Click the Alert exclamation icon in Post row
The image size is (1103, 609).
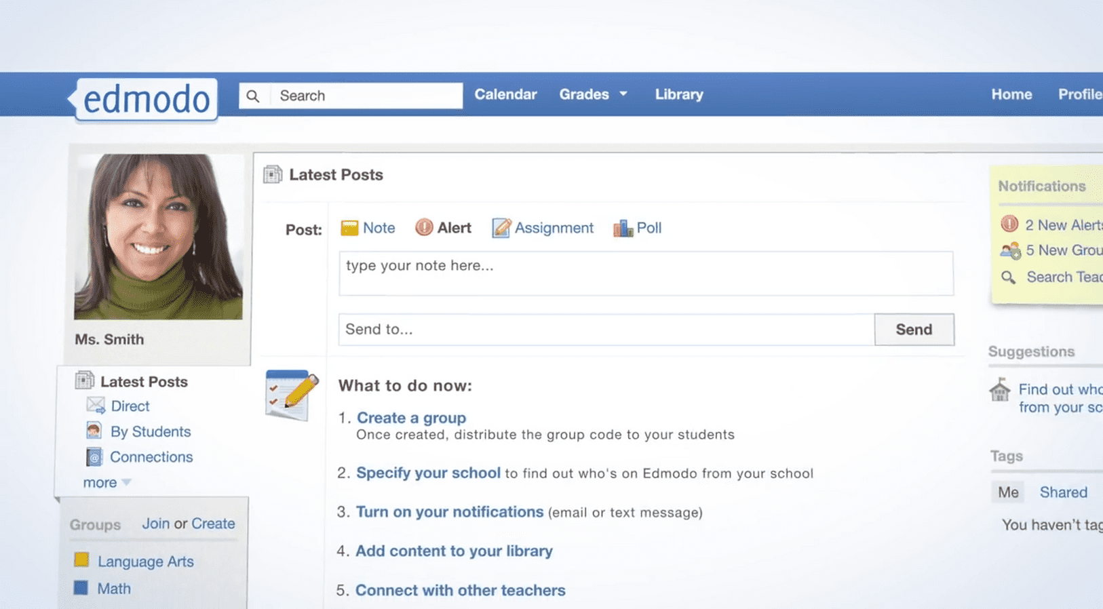click(x=424, y=228)
